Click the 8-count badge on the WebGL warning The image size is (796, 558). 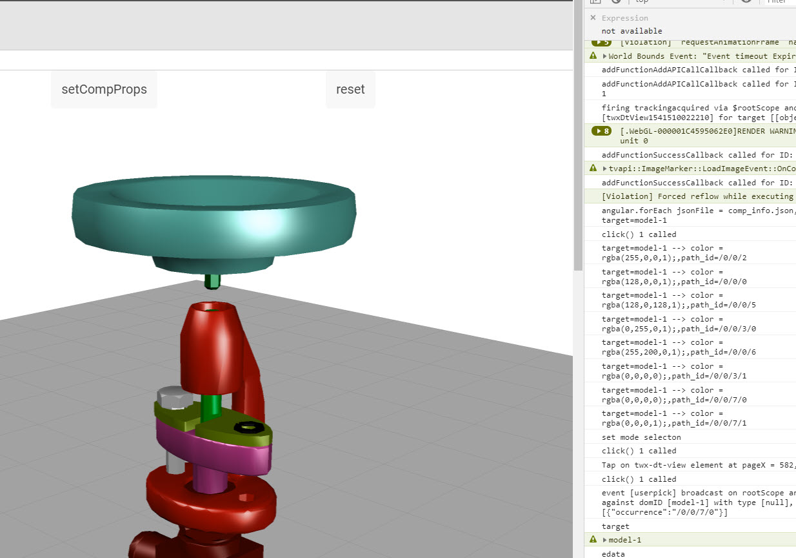point(601,130)
